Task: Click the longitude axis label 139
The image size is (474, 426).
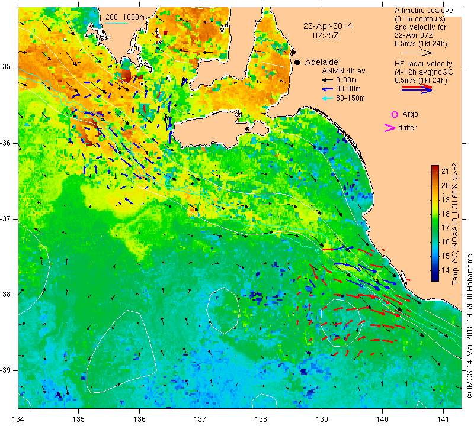Action: pyautogui.click(x=322, y=419)
